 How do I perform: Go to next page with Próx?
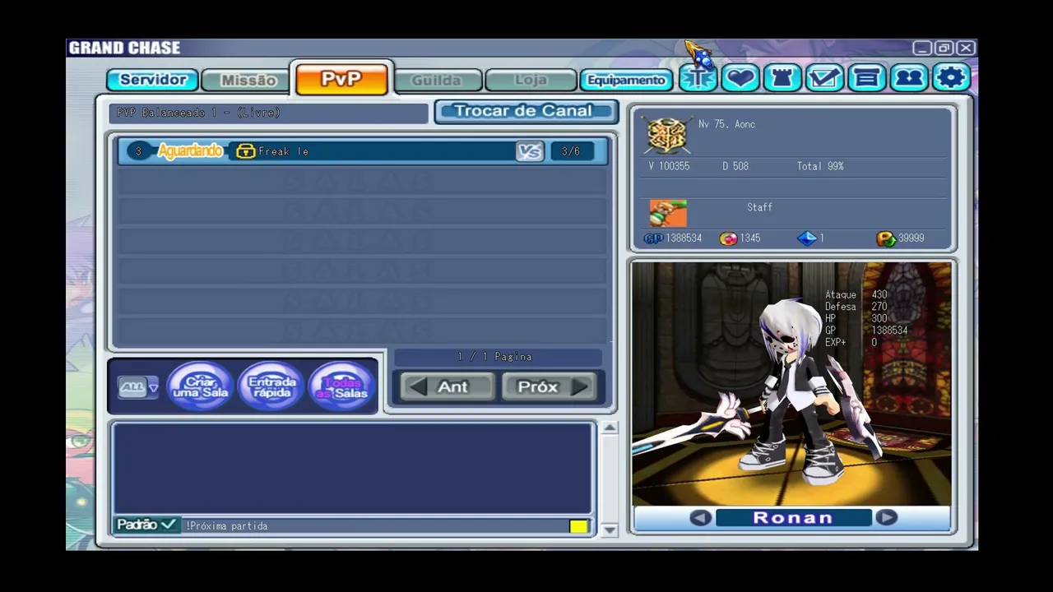tap(549, 386)
